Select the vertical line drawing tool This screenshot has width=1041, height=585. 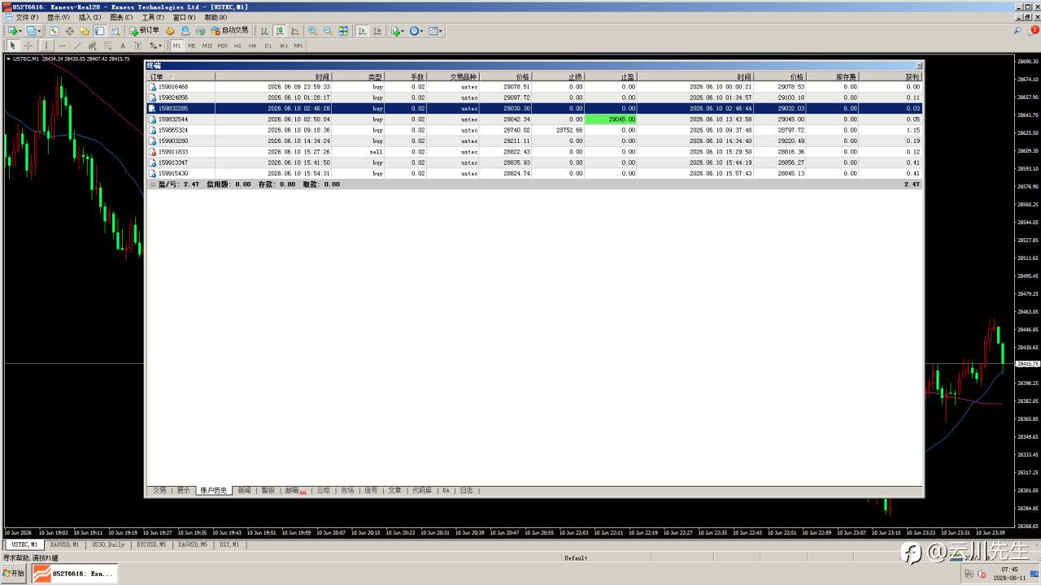[x=46, y=45]
